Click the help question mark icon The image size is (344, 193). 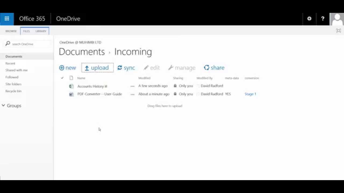(323, 19)
